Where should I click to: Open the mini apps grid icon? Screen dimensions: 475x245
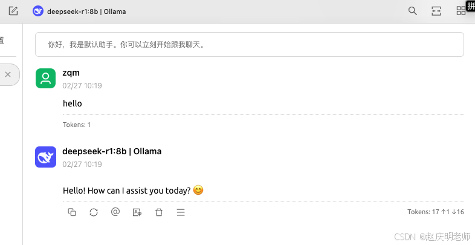pos(461,11)
